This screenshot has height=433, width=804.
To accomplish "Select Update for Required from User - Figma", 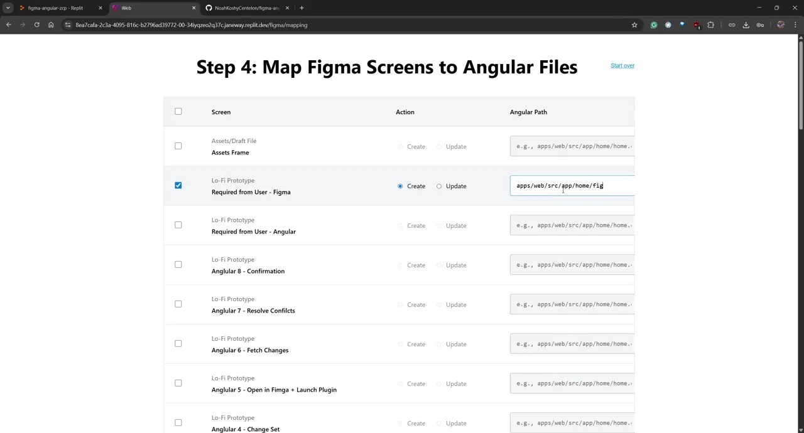I will 439,186.
